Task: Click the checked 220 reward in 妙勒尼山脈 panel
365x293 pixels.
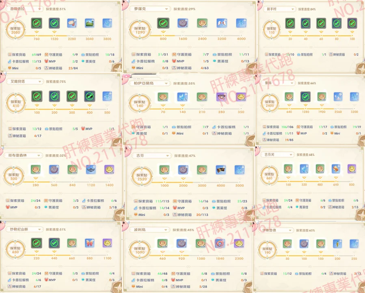Action: pyautogui.click(x=37, y=243)
